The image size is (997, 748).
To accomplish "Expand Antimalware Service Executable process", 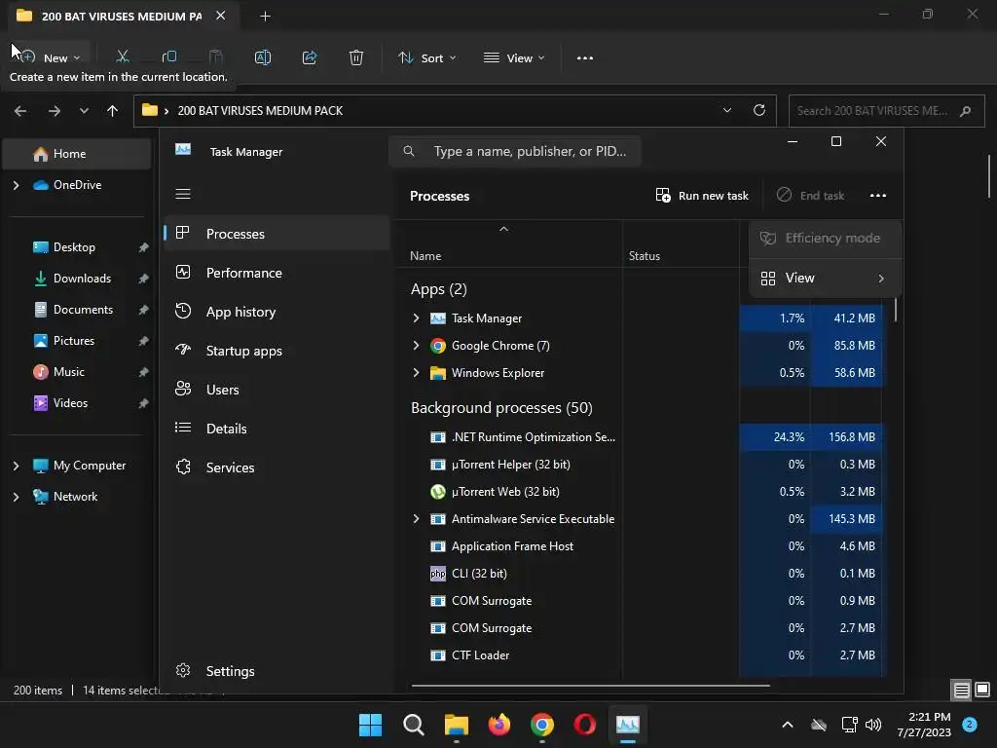I will (416, 519).
